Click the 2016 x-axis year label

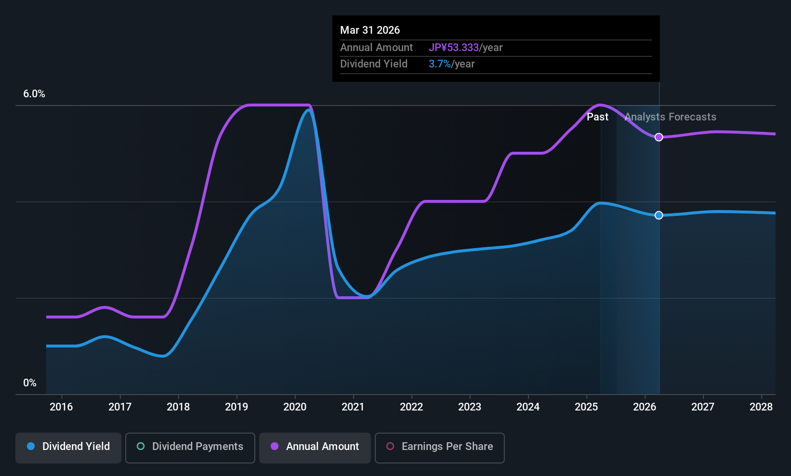(61, 407)
